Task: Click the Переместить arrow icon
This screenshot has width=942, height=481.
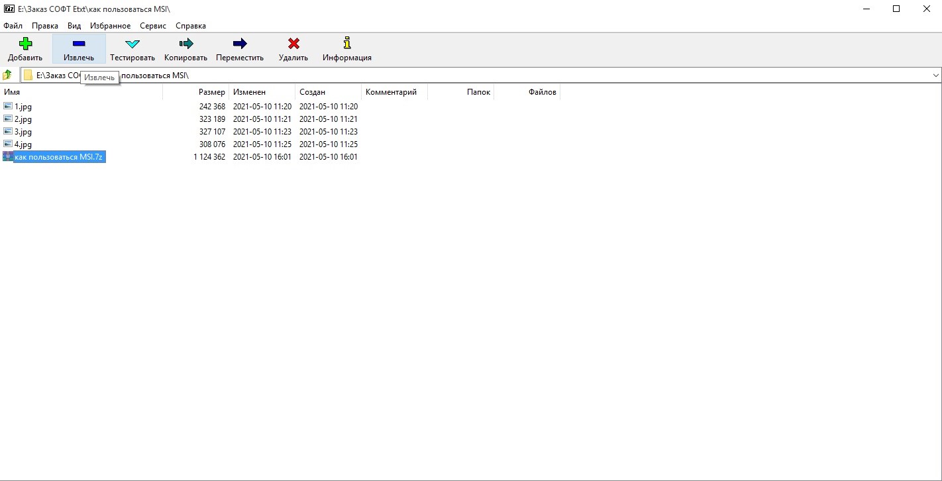Action: point(240,44)
